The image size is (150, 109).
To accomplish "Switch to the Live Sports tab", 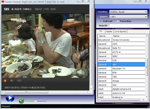I will click(120, 32).
